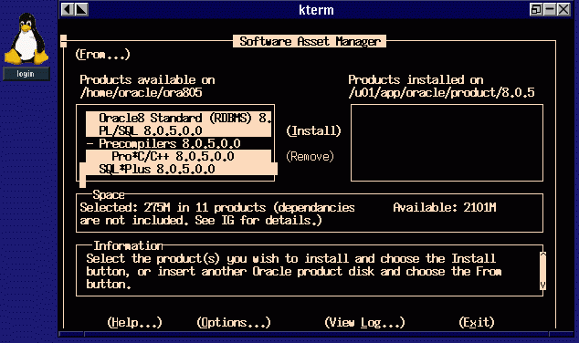Open the Tux penguin login icon
The height and width of the screenshot is (343, 579).
click(x=26, y=38)
